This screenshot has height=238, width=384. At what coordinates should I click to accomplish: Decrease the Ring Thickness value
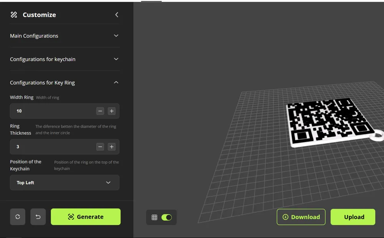[100, 147]
